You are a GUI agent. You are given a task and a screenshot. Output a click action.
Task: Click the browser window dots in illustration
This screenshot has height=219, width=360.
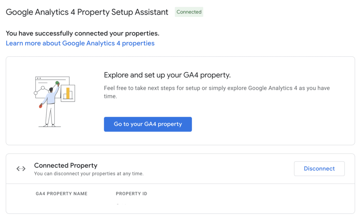point(39,78)
